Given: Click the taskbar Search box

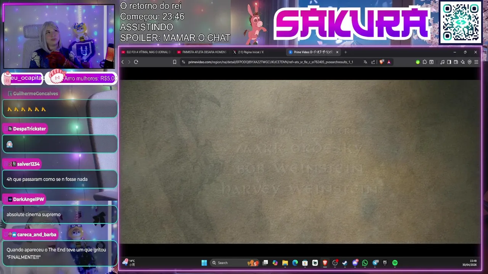Looking at the screenshot, I should (x=235, y=263).
